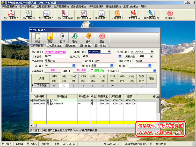Click the 新建 clipboard icon
The height and width of the screenshot is (147, 196).
pyautogui.click(x=38, y=38)
